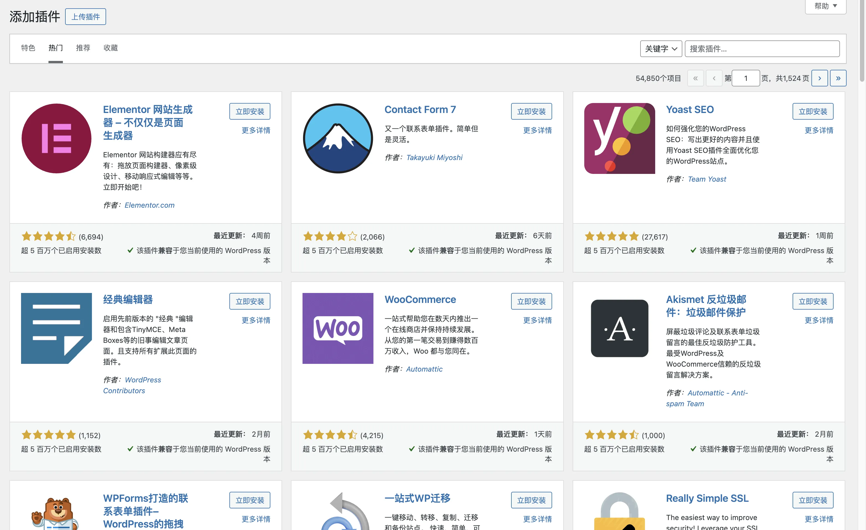The image size is (866, 530).
Task: Click the Akismet 'A' plugin icon
Action: (619, 328)
